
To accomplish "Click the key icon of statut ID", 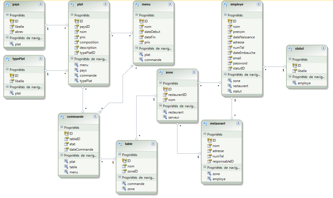I will 295,65.
